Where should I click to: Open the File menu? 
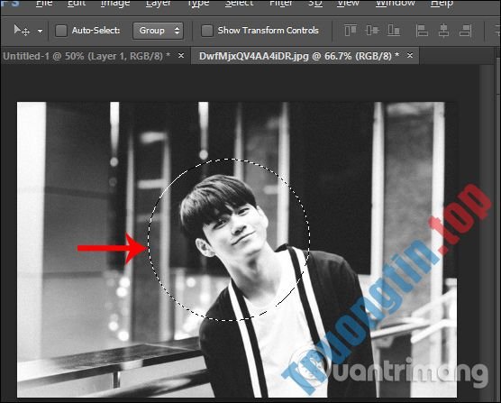[44, 4]
